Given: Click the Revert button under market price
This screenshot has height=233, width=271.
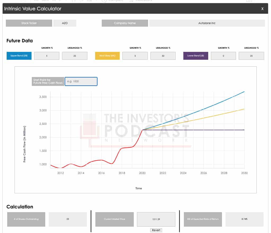Looking at the screenshot, I should [x=156, y=230].
